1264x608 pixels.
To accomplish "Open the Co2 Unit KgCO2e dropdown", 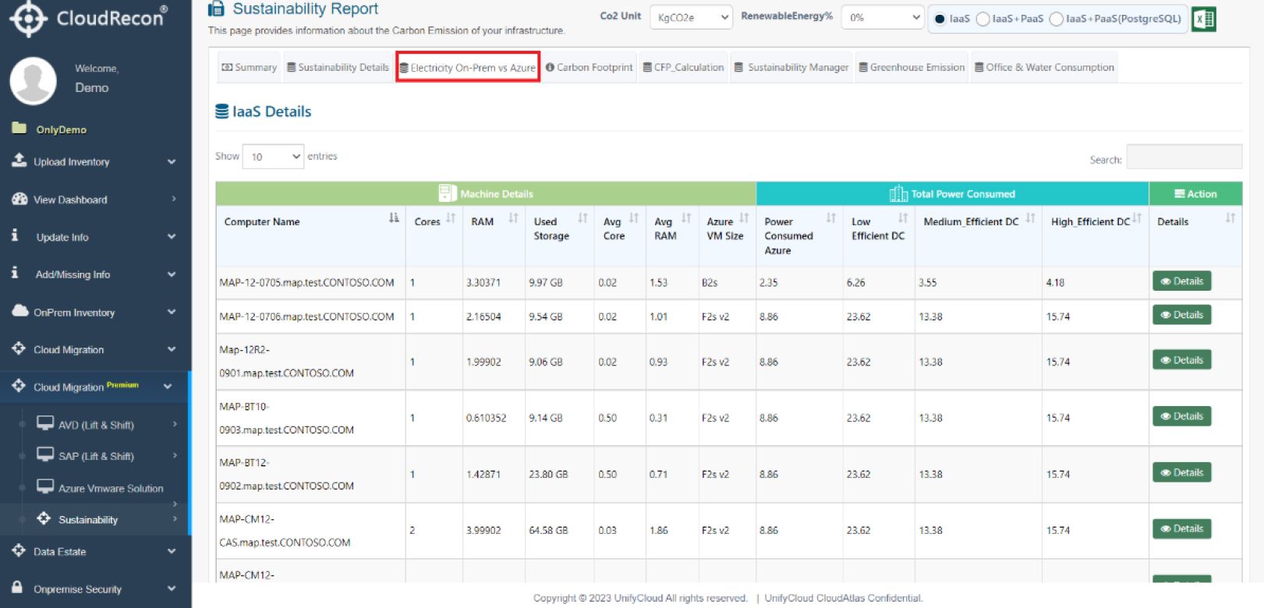I will pyautogui.click(x=691, y=17).
